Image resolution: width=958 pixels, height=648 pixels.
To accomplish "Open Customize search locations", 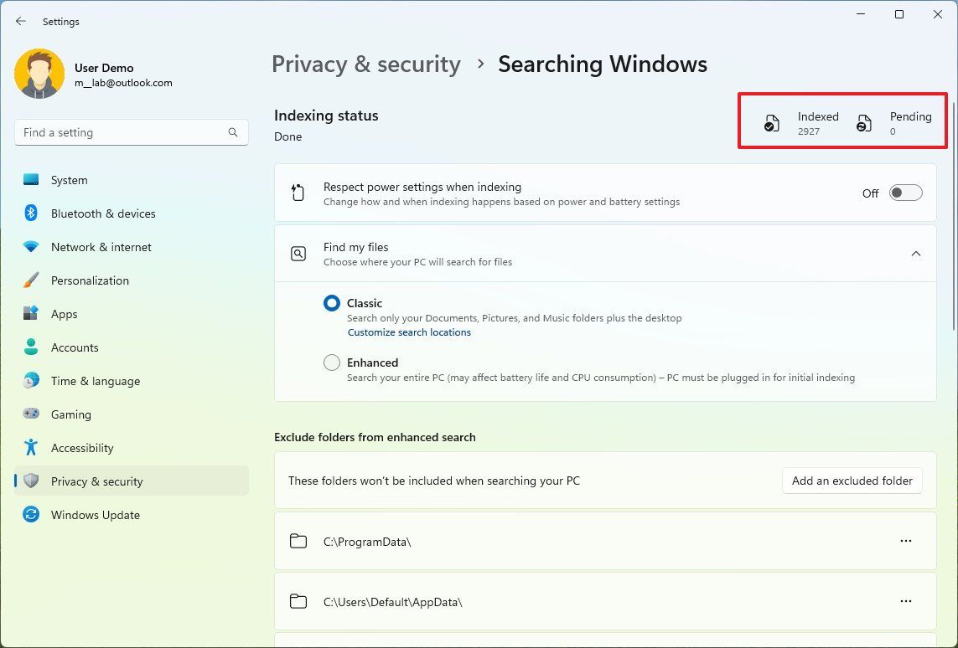I will (x=409, y=332).
